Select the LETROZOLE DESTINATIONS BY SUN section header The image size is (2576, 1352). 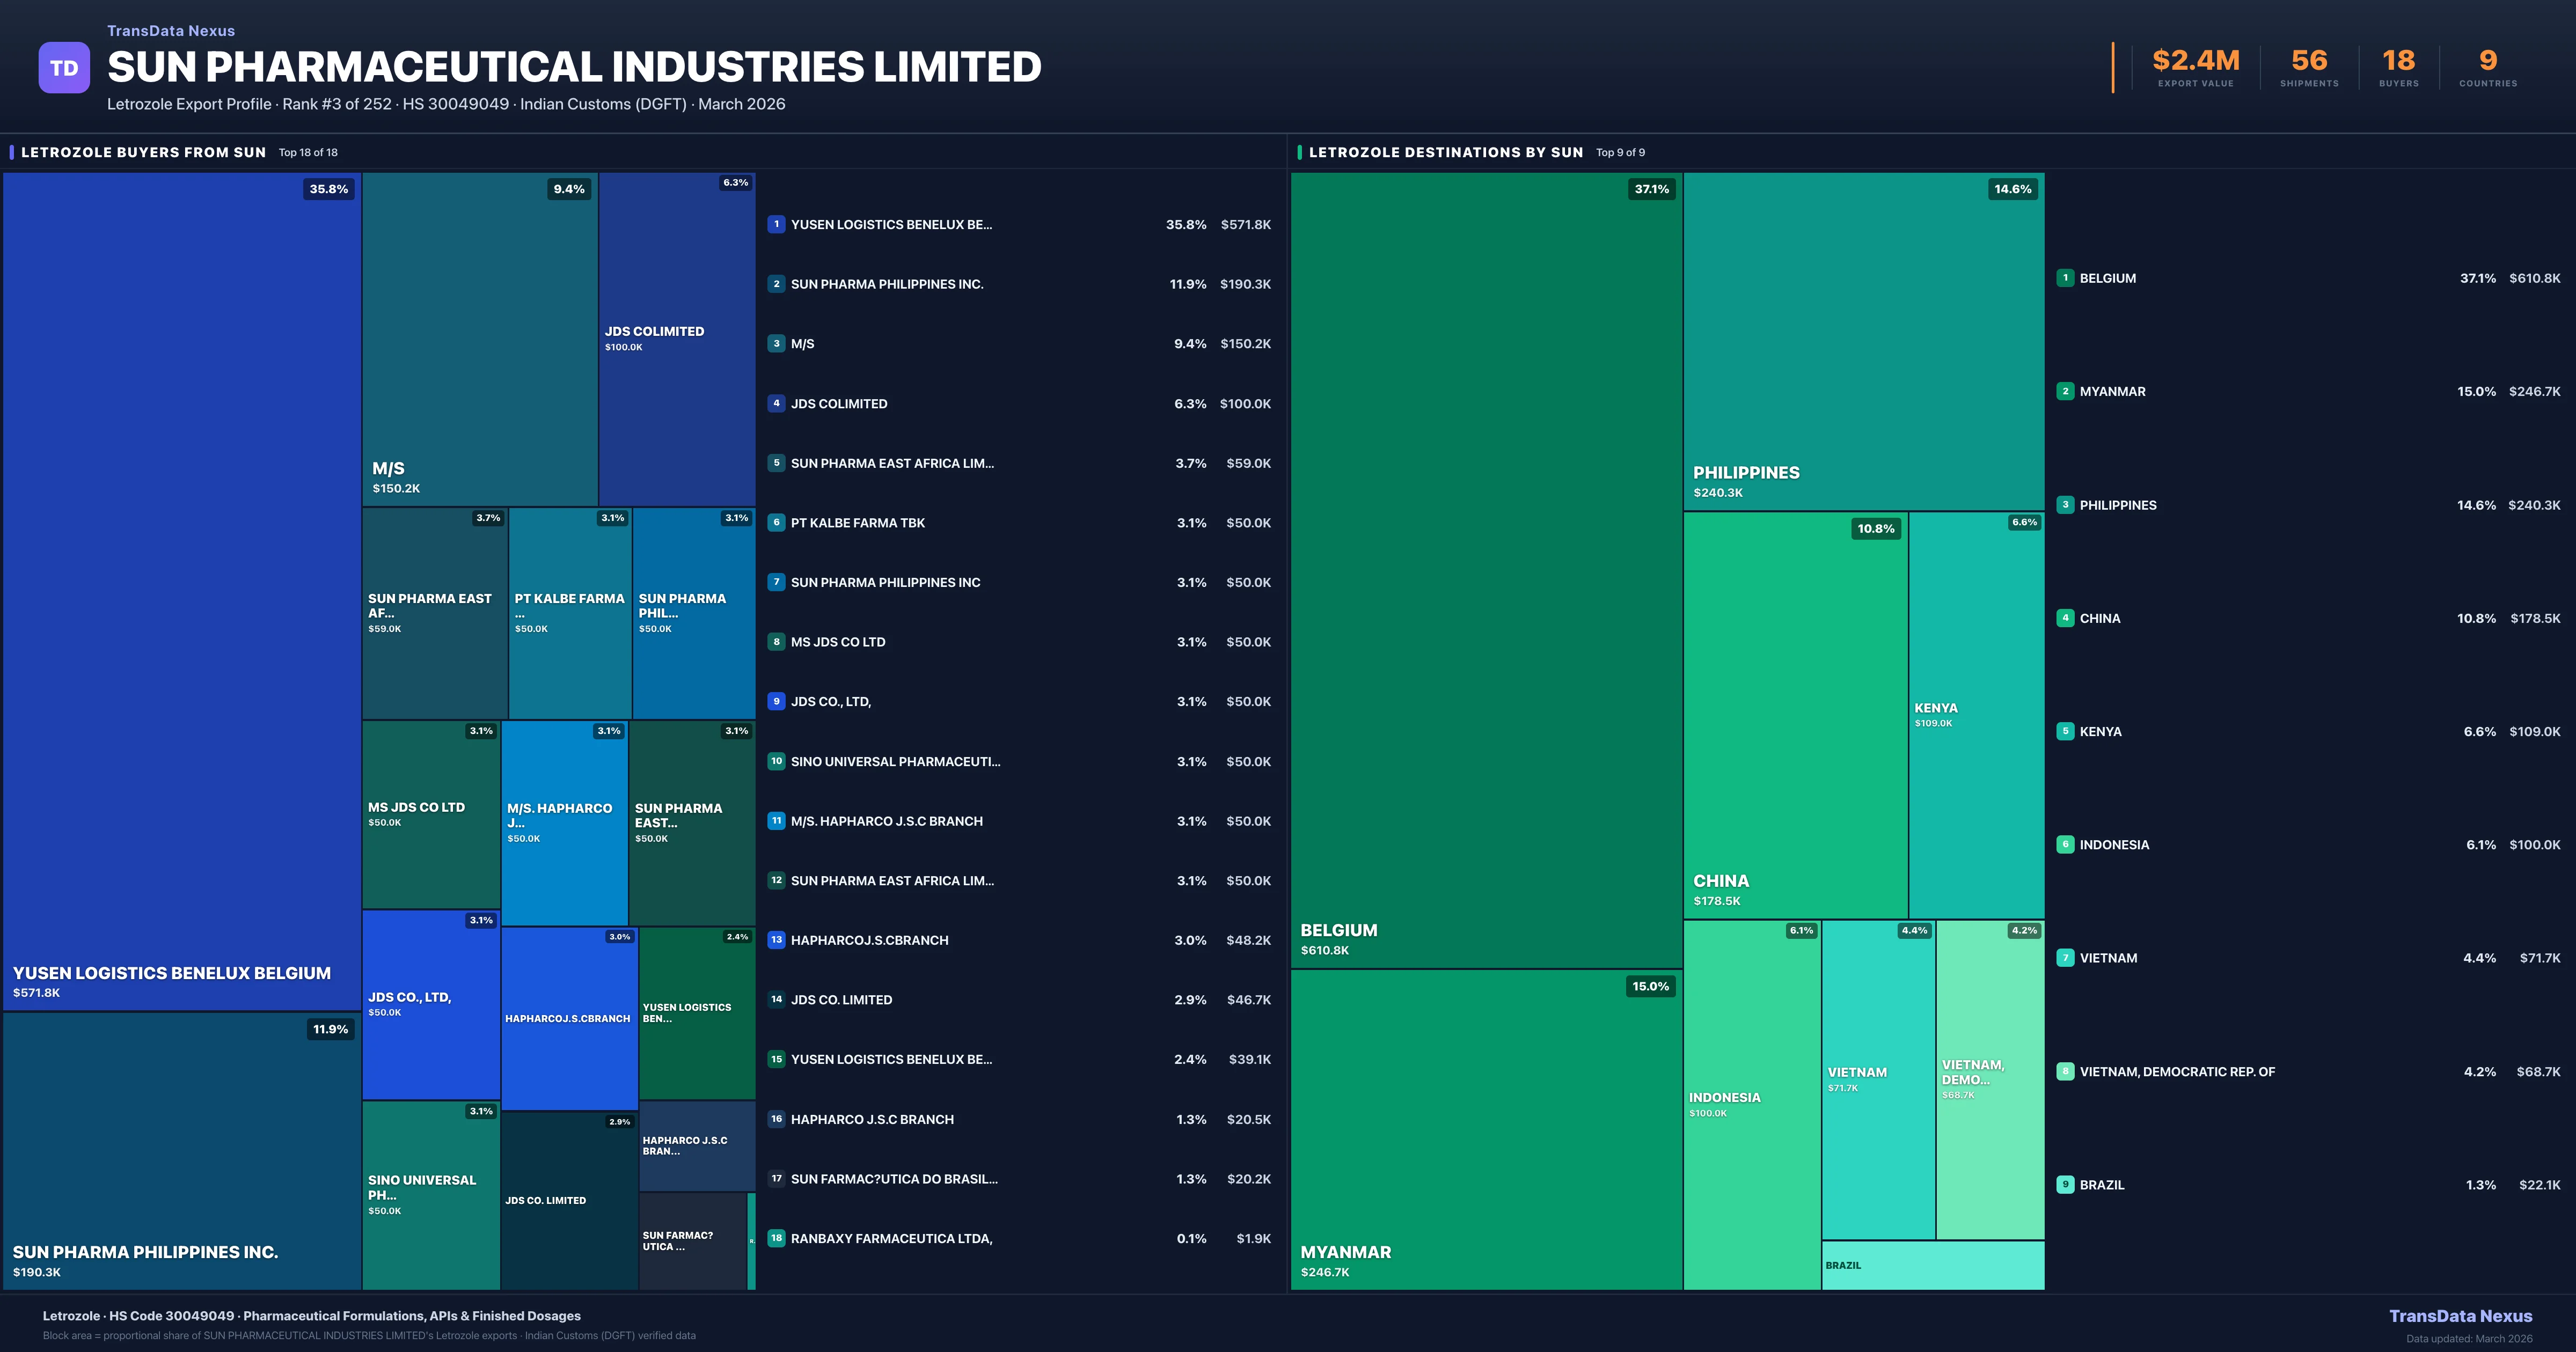point(1446,152)
